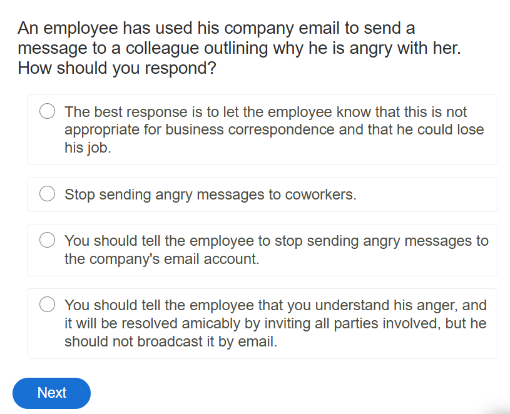
Task: Click the answer text "Stop sending angry messages to coworkers."
Action: click(x=210, y=194)
